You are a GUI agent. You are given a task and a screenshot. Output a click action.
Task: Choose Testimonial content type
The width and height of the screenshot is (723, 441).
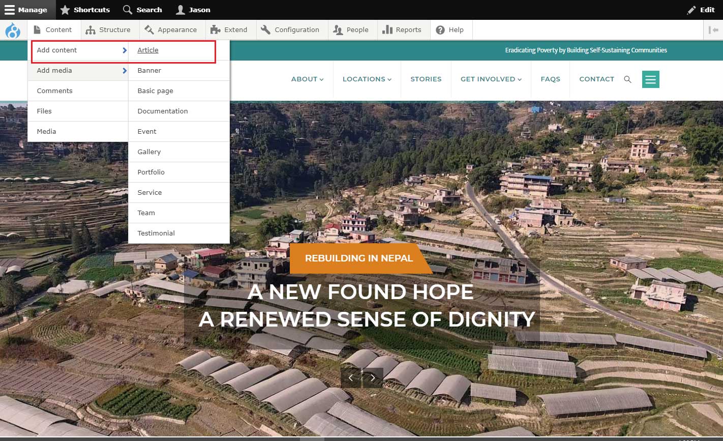coord(179,233)
